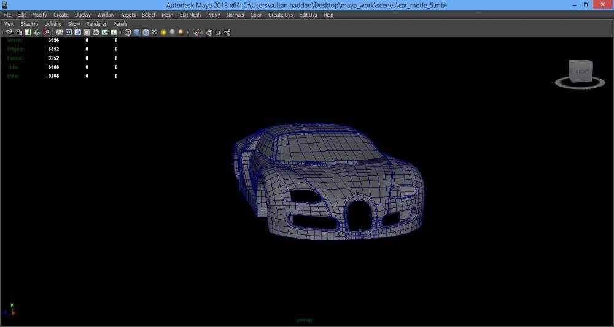Toggle the textured checker display icon
This screenshot has width=614, height=327.
(x=154, y=33)
